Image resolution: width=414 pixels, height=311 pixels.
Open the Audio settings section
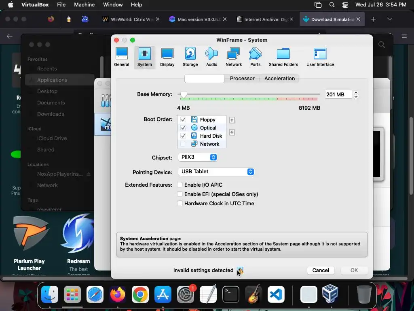click(x=211, y=57)
